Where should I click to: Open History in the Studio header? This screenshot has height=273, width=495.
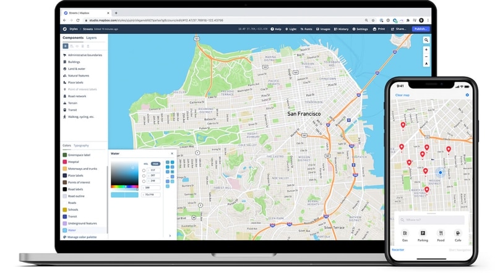click(342, 29)
